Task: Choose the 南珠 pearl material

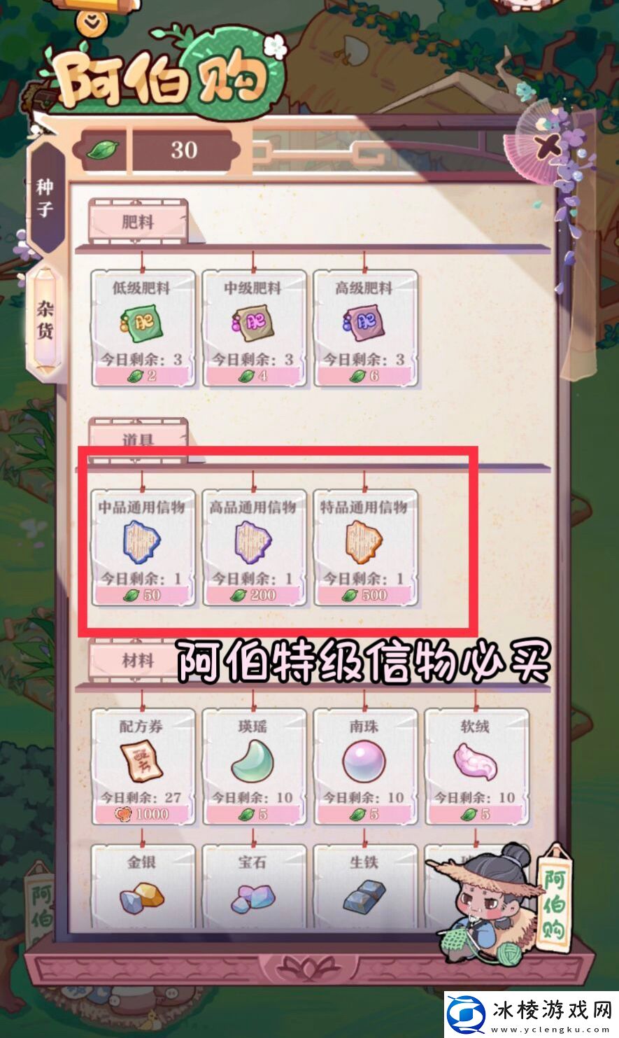Action: tap(365, 766)
